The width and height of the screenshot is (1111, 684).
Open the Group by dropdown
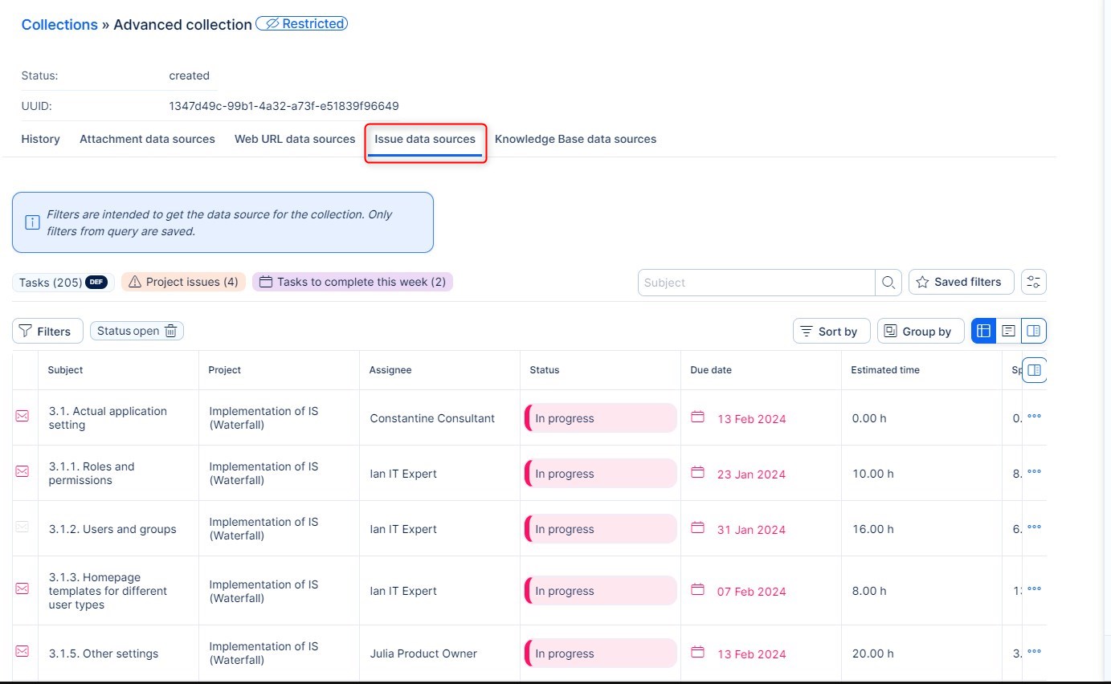pos(920,332)
